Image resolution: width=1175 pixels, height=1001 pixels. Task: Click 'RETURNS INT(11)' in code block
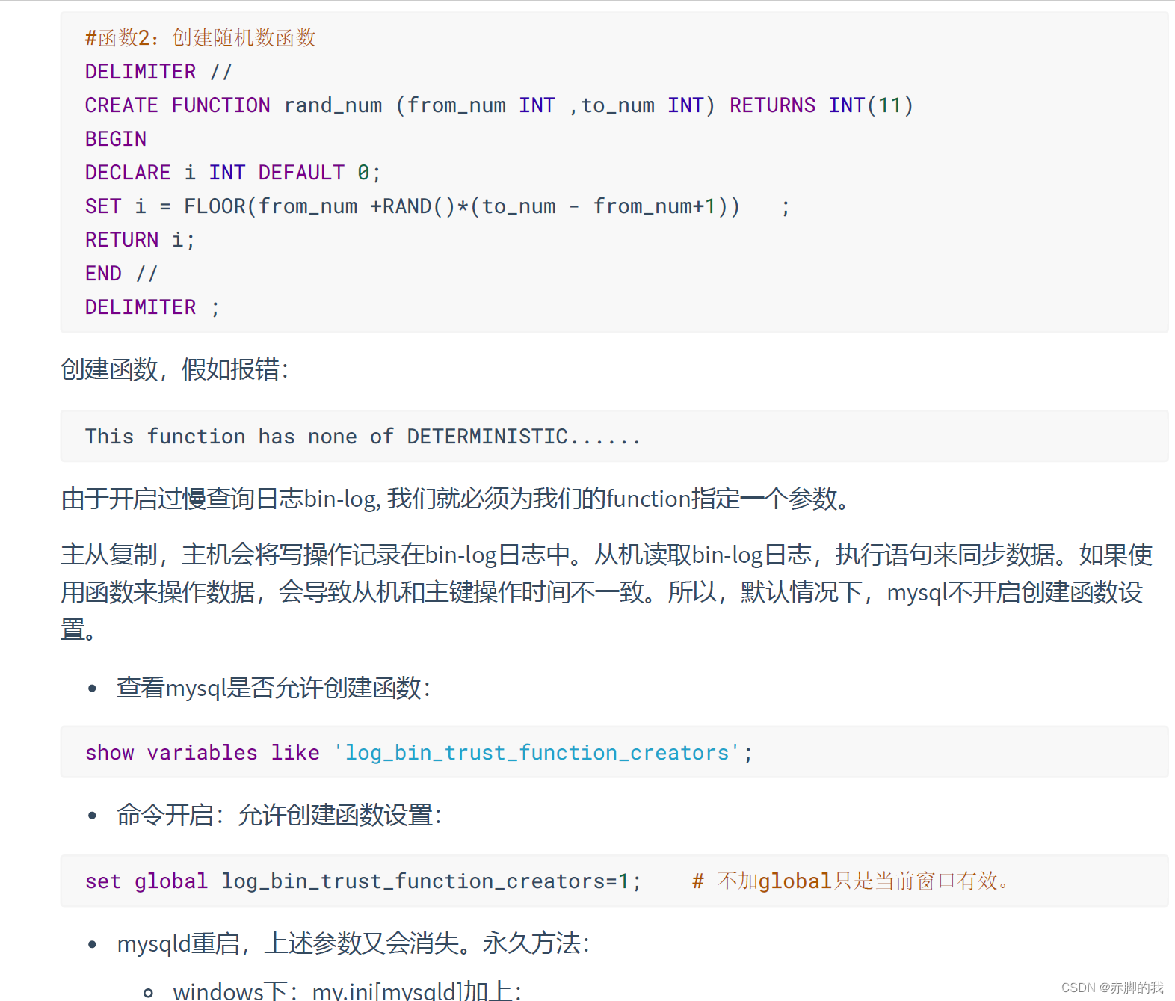coord(821,105)
